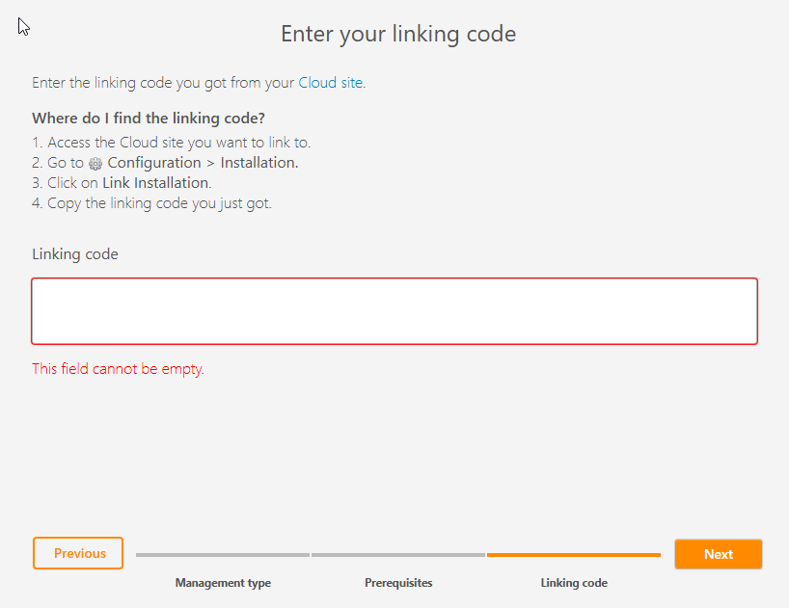Click the 'Enter your linking code' title
The width and height of the screenshot is (789, 608).
pos(398,35)
